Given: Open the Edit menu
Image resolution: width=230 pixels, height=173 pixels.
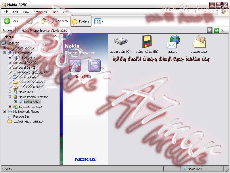Looking at the screenshot, I should pyautogui.click(x=16, y=12).
